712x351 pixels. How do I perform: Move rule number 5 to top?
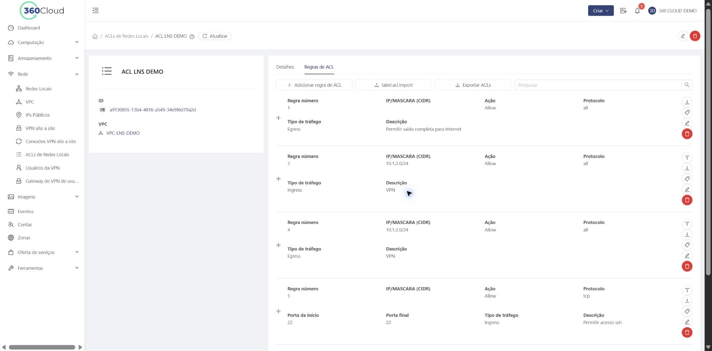coord(687,290)
